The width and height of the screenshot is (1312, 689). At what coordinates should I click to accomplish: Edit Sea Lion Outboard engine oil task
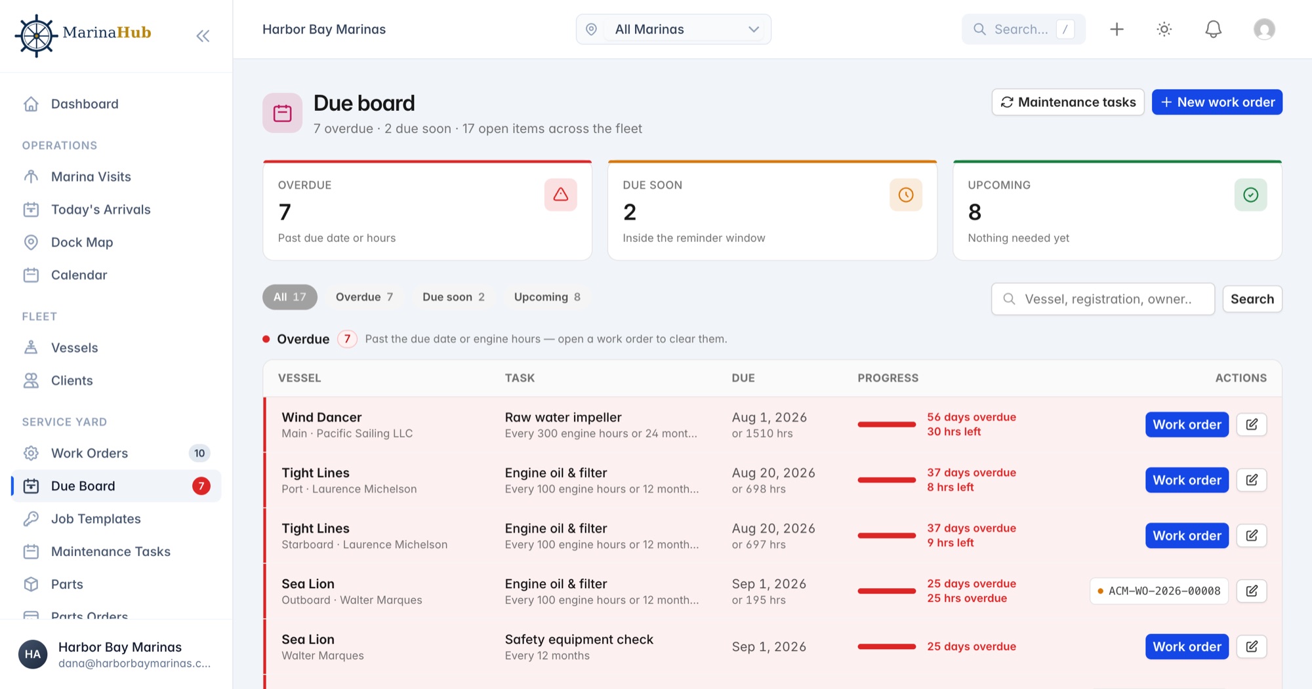(1251, 591)
